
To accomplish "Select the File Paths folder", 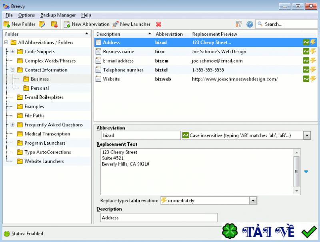I will coord(34,115).
